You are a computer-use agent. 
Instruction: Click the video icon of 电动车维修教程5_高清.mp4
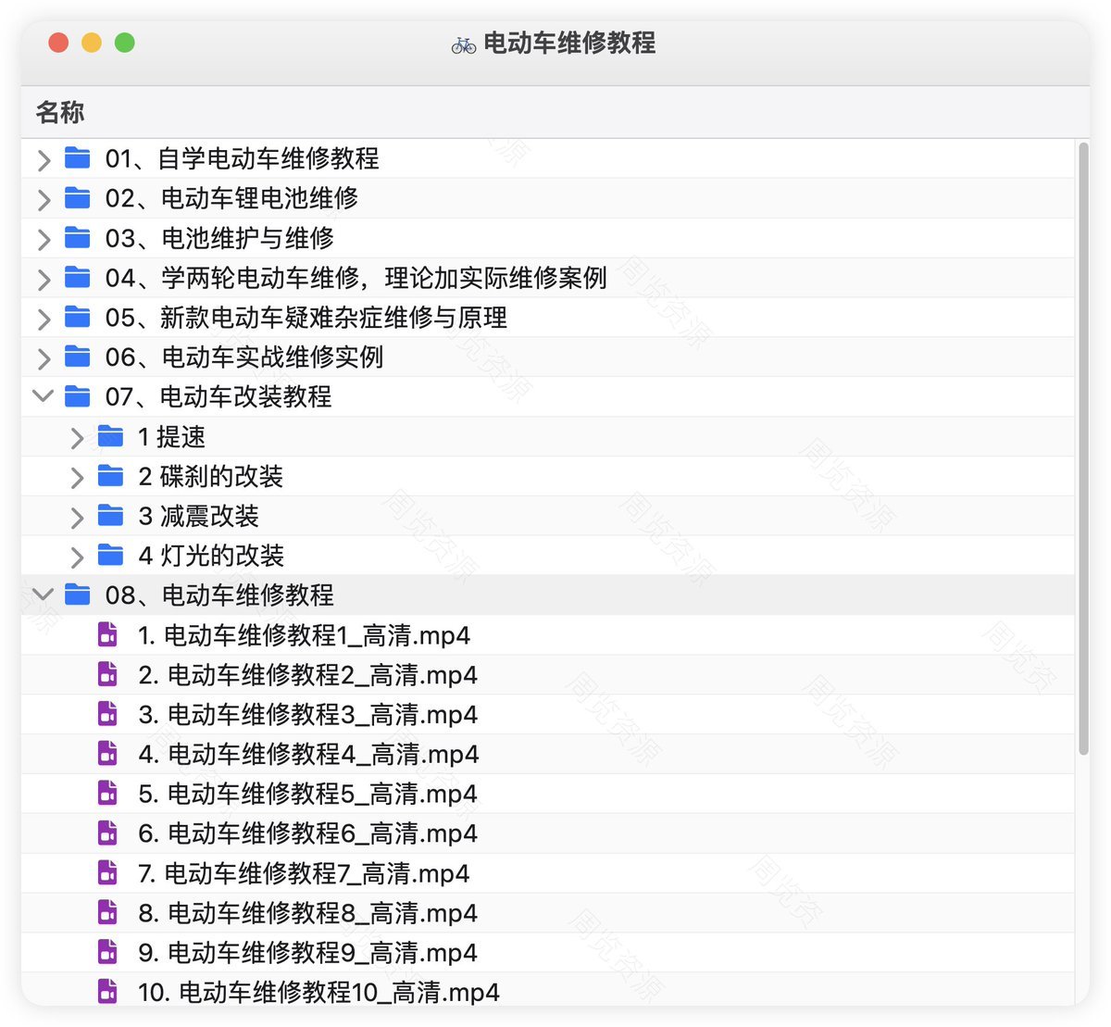click(x=108, y=794)
